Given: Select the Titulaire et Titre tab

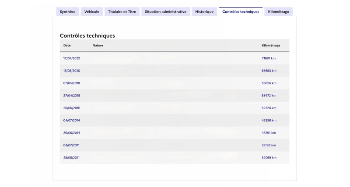Looking at the screenshot, I should pos(122,12).
